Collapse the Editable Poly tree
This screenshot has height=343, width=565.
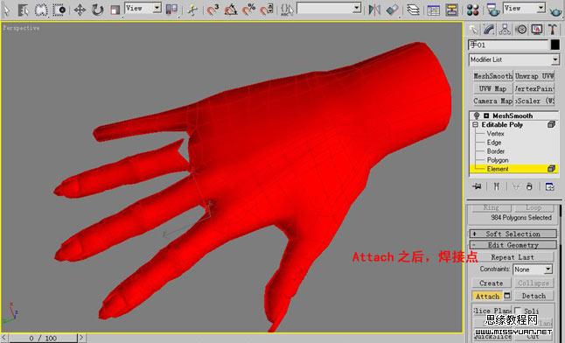[475, 124]
